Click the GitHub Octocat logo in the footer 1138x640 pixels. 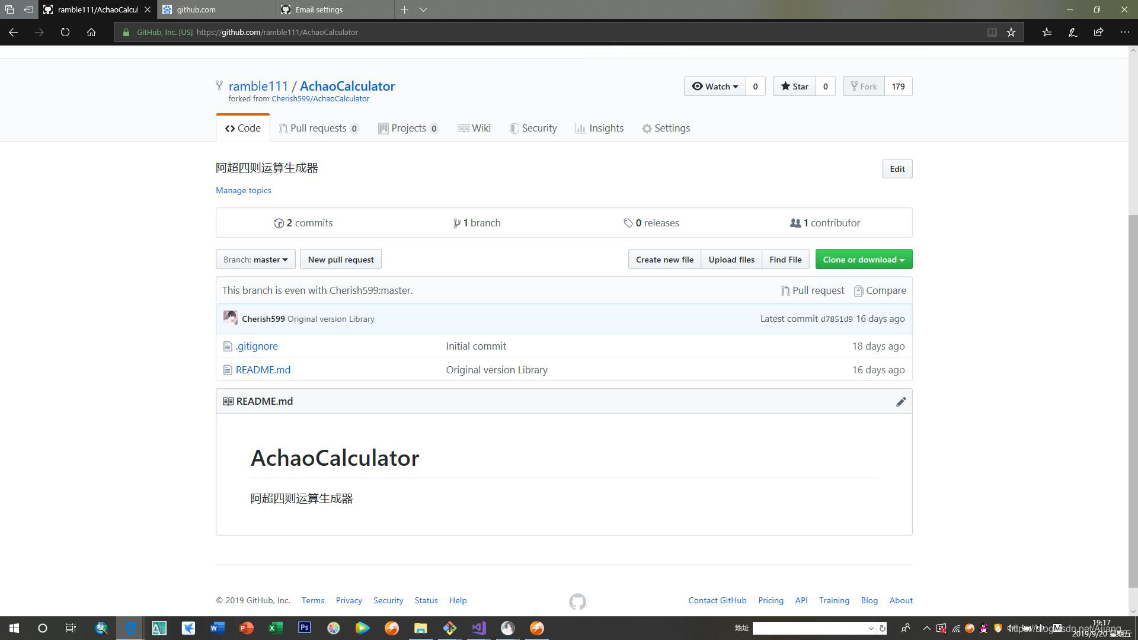(577, 601)
